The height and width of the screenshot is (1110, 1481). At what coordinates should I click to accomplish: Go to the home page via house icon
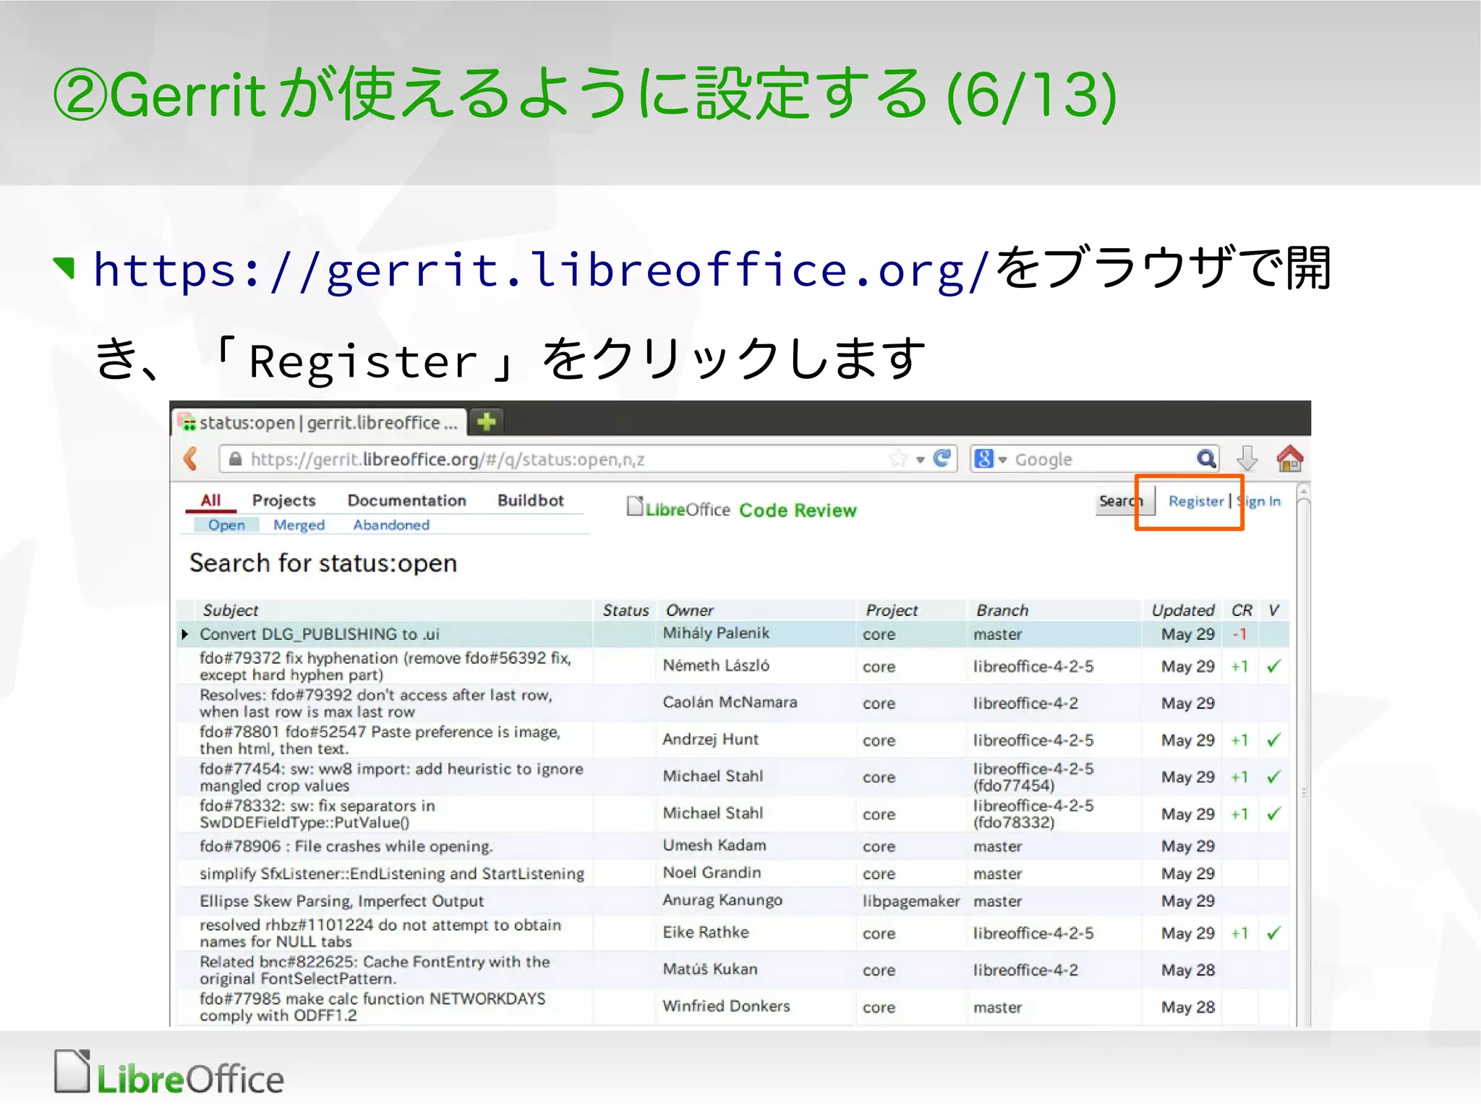point(1289,458)
